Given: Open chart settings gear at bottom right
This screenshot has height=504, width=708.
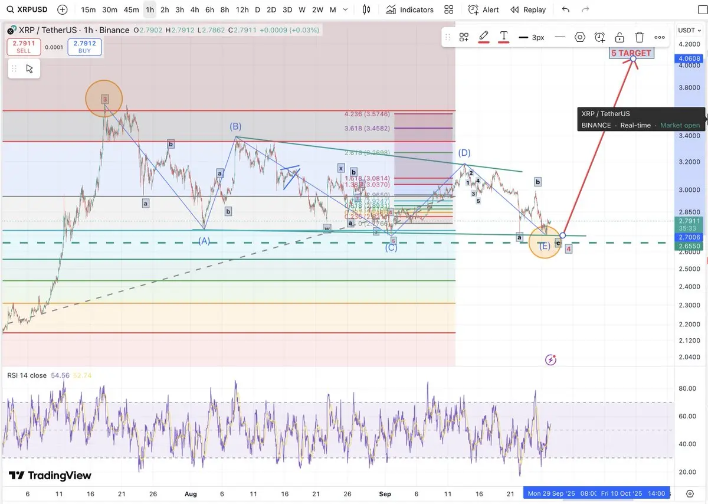Looking at the screenshot, I should pyautogui.click(x=690, y=493).
